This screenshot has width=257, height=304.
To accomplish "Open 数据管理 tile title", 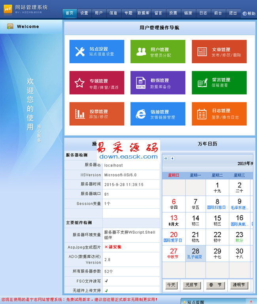I will (160, 81).
